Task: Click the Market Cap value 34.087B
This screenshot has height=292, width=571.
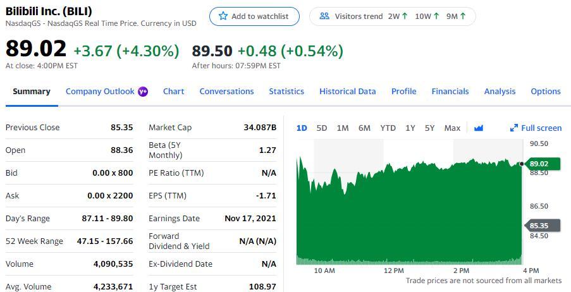Action: point(260,128)
